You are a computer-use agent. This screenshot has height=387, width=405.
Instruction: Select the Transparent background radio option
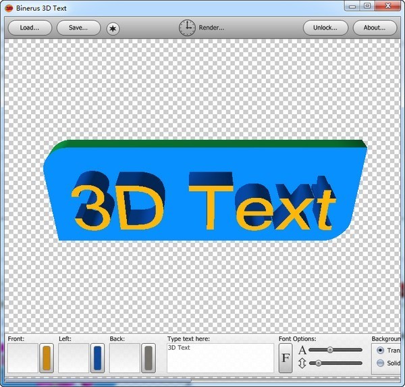pos(380,351)
